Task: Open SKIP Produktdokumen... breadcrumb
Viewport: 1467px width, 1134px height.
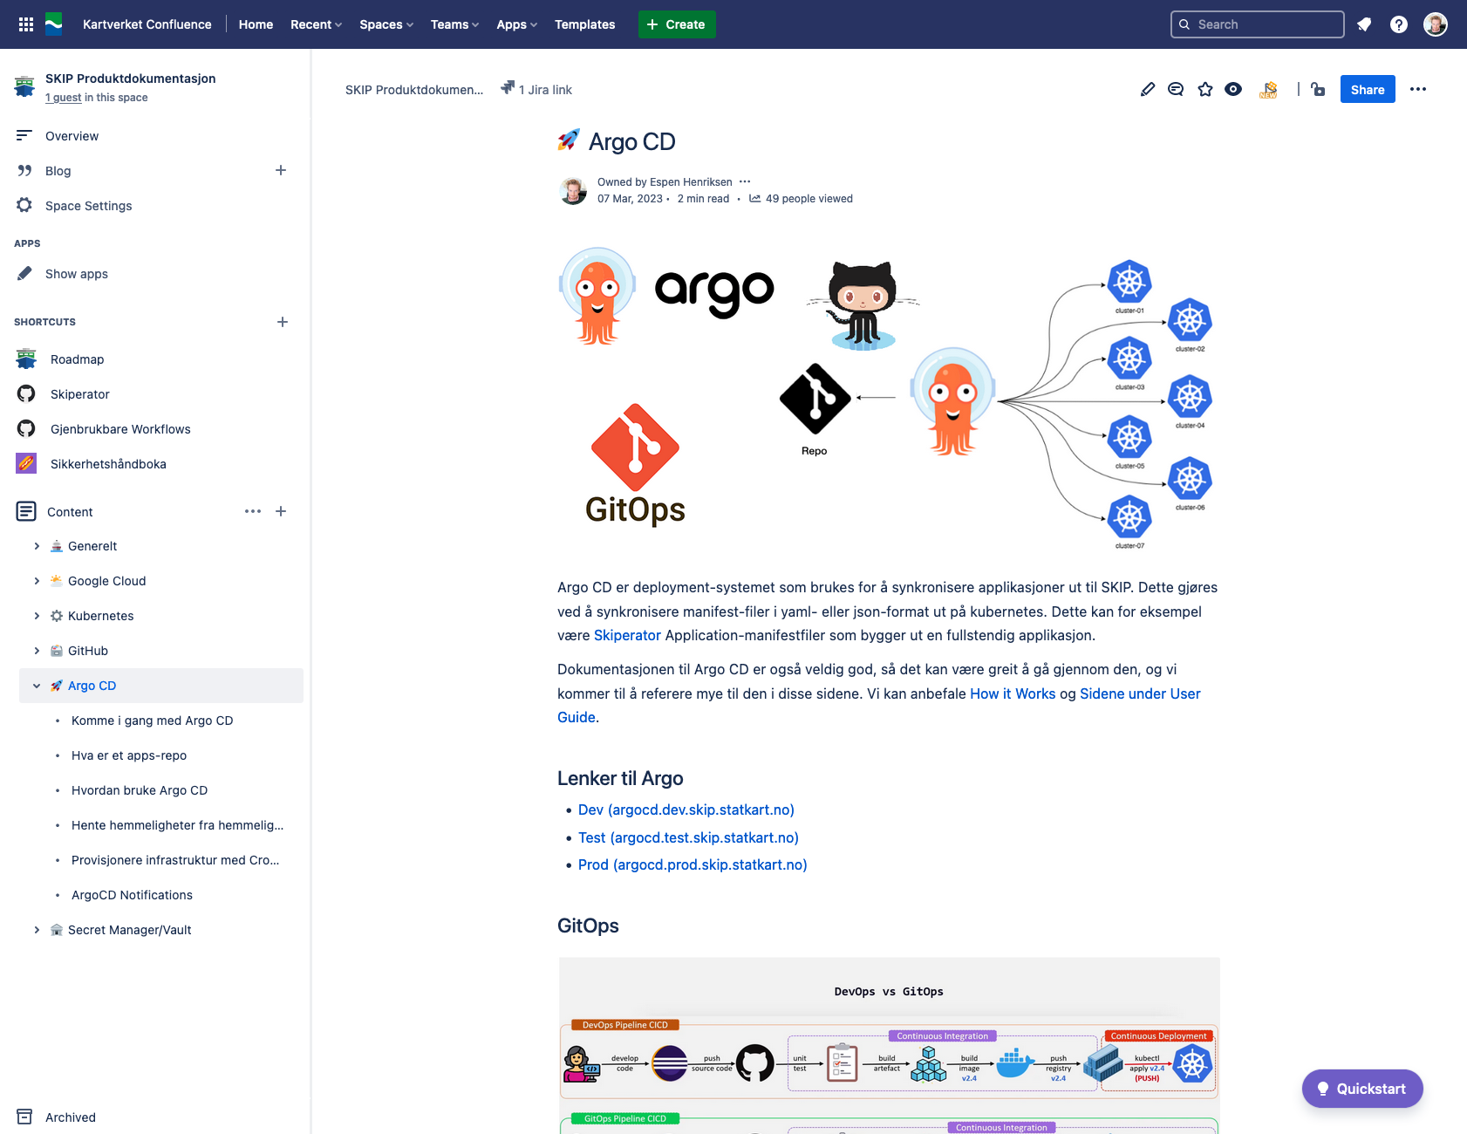Action: [x=414, y=90]
